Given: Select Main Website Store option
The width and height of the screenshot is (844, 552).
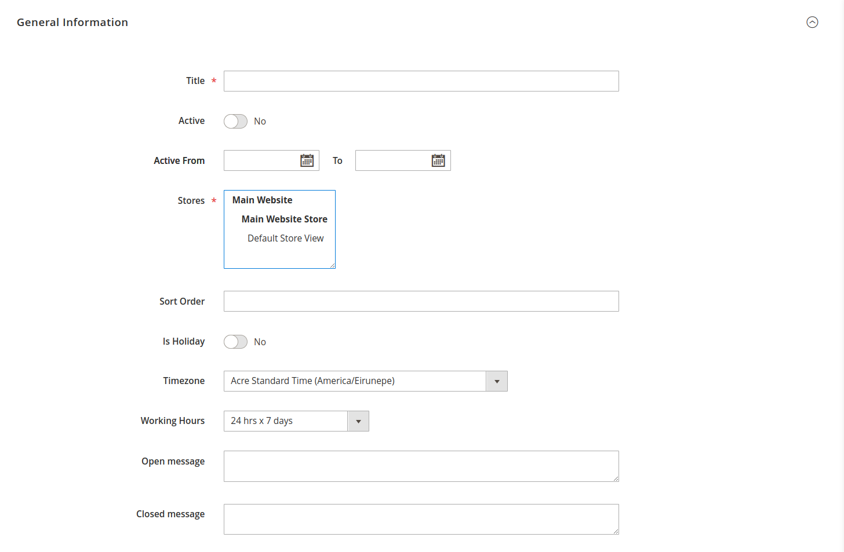Looking at the screenshot, I should [x=284, y=219].
